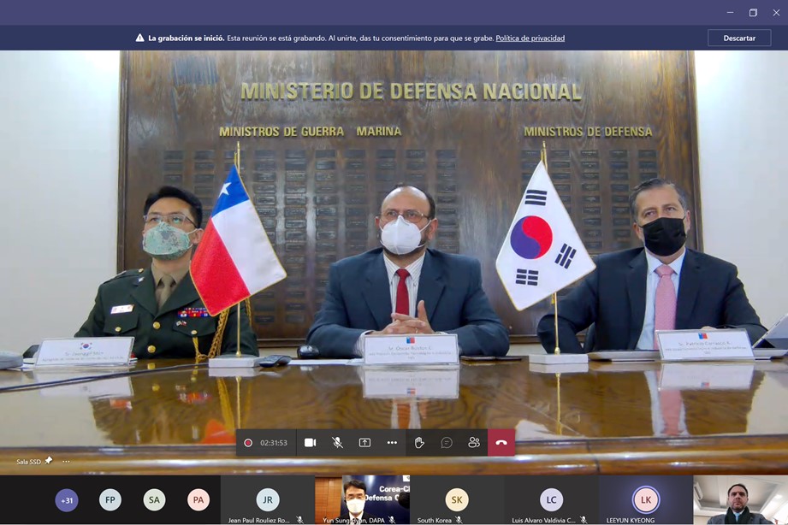Click the muted mic icon beside South Korea

tap(459, 520)
